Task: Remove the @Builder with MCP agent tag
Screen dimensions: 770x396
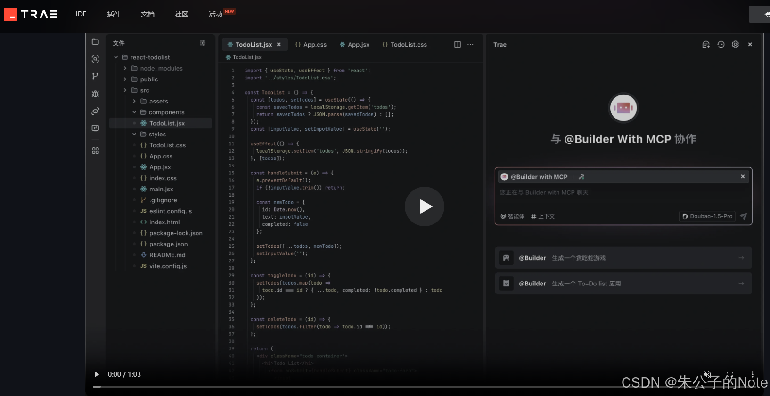Action: [x=743, y=176]
